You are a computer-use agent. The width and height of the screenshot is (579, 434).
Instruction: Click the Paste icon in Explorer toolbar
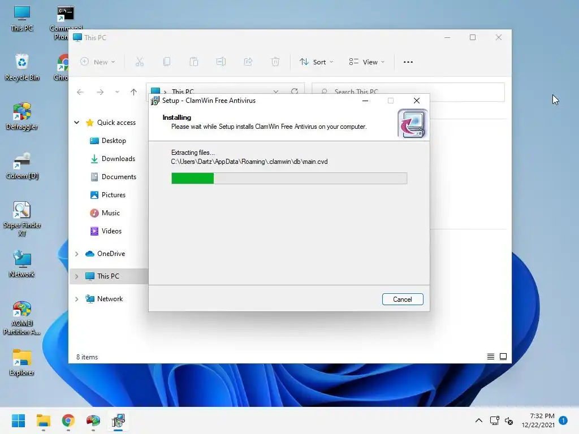(194, 62)
